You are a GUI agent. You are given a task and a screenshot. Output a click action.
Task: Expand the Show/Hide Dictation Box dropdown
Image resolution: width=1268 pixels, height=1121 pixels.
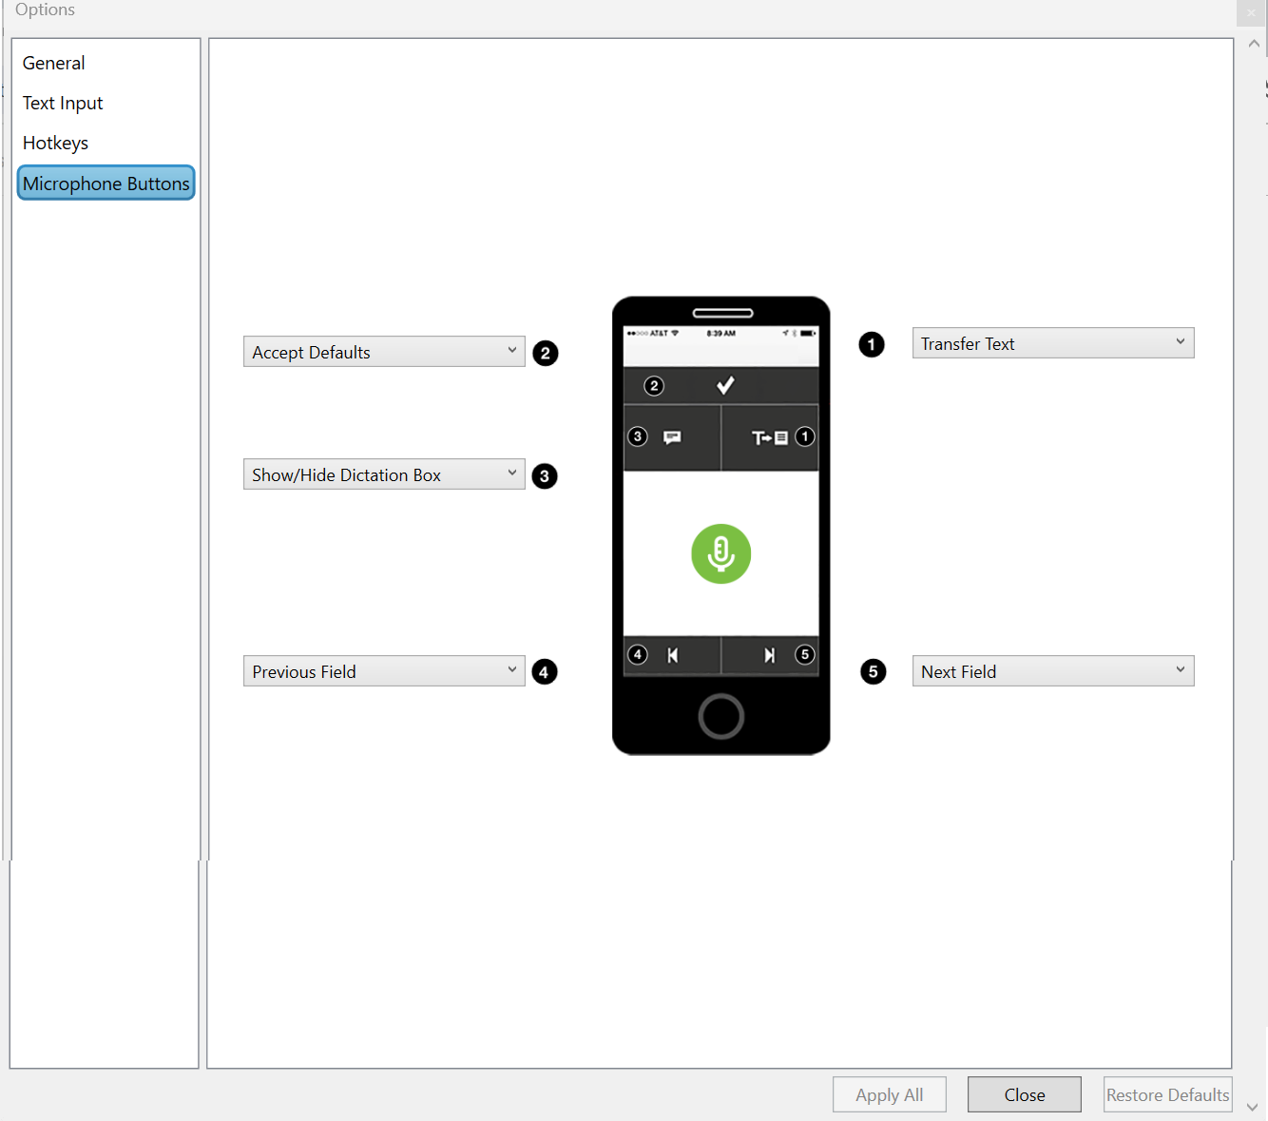[x=384, y=474]
